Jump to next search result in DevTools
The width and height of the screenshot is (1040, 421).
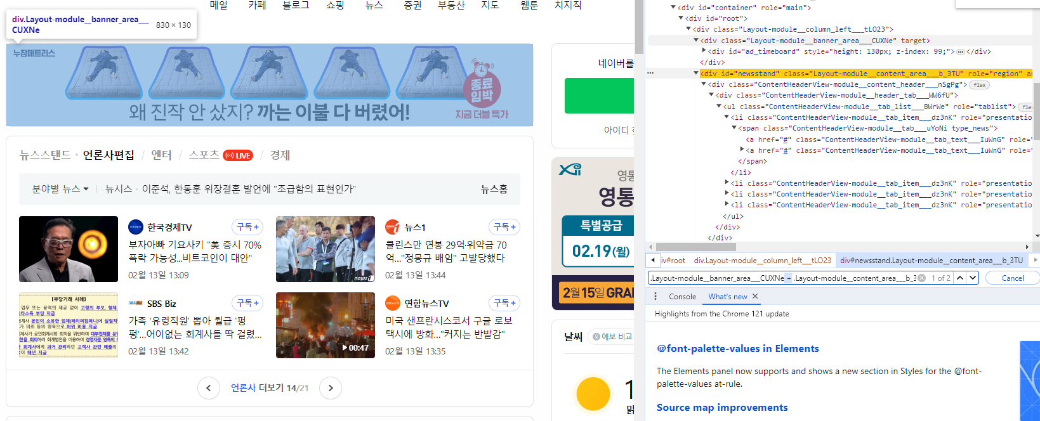click(x=973, y=278)
